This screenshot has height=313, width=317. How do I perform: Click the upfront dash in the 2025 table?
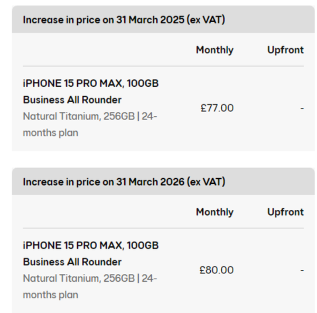point(302,108)
